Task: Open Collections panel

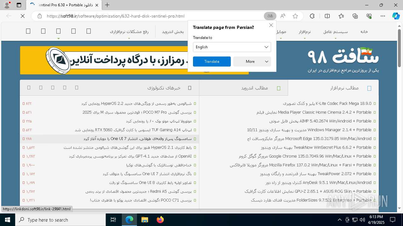Action: click(x=355, y=16)
